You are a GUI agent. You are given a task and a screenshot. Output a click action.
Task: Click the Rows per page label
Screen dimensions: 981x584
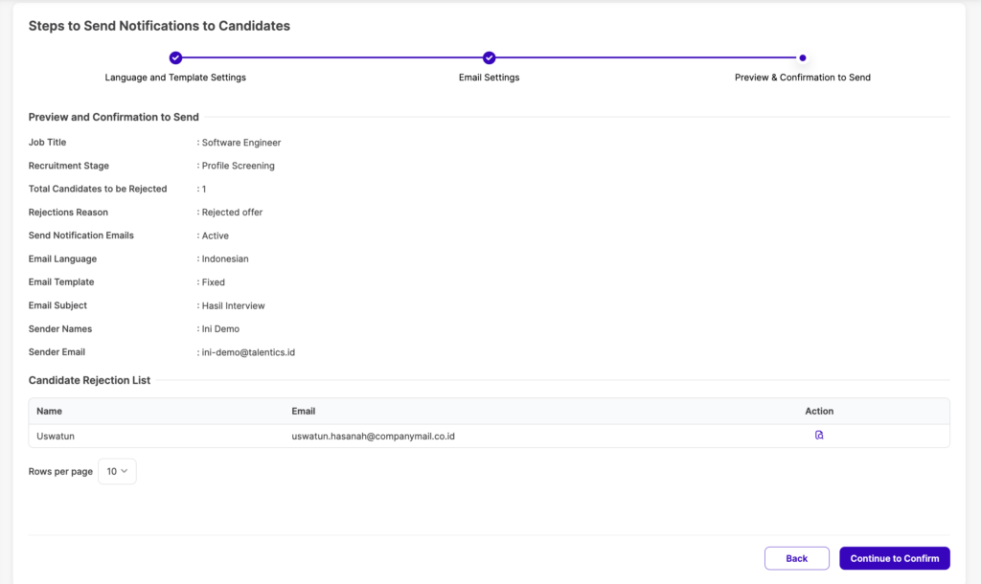(60, 471)
